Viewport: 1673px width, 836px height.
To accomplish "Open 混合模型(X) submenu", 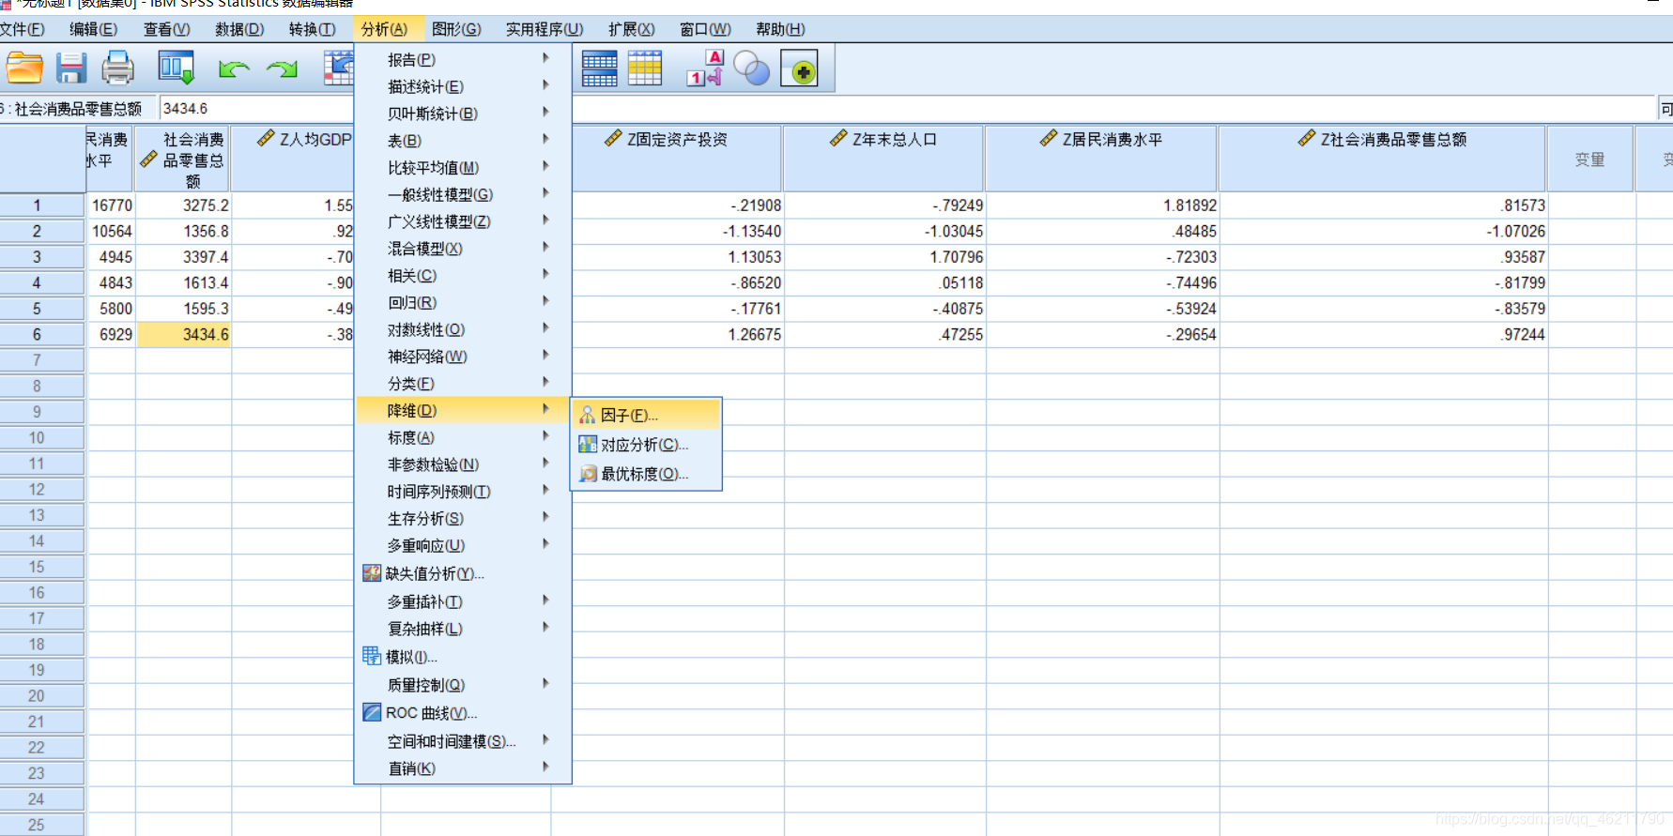I will coord(463,249).
